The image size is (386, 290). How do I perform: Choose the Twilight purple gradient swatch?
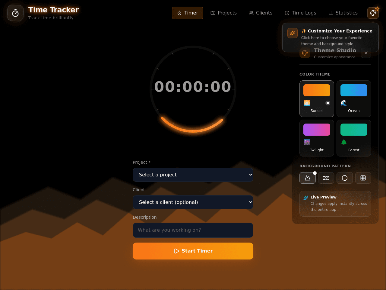[x=317, y=130]
